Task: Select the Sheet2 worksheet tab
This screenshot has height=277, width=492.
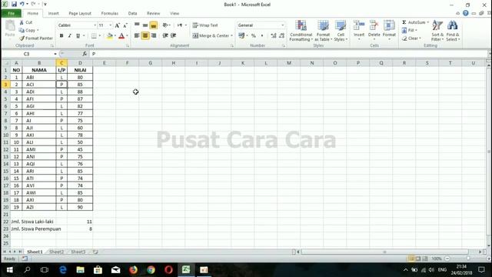Action: 56,252
